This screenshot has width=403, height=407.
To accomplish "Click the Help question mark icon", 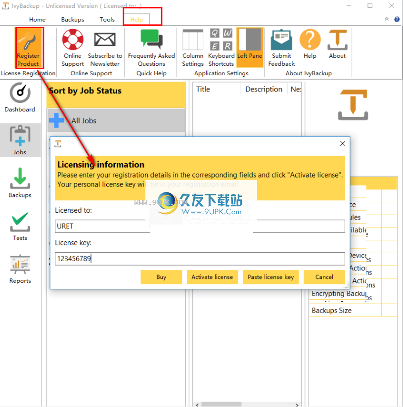I will [310, 40].
